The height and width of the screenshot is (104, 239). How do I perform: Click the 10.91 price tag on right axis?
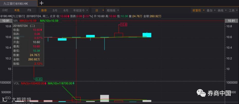click(231, 21)
